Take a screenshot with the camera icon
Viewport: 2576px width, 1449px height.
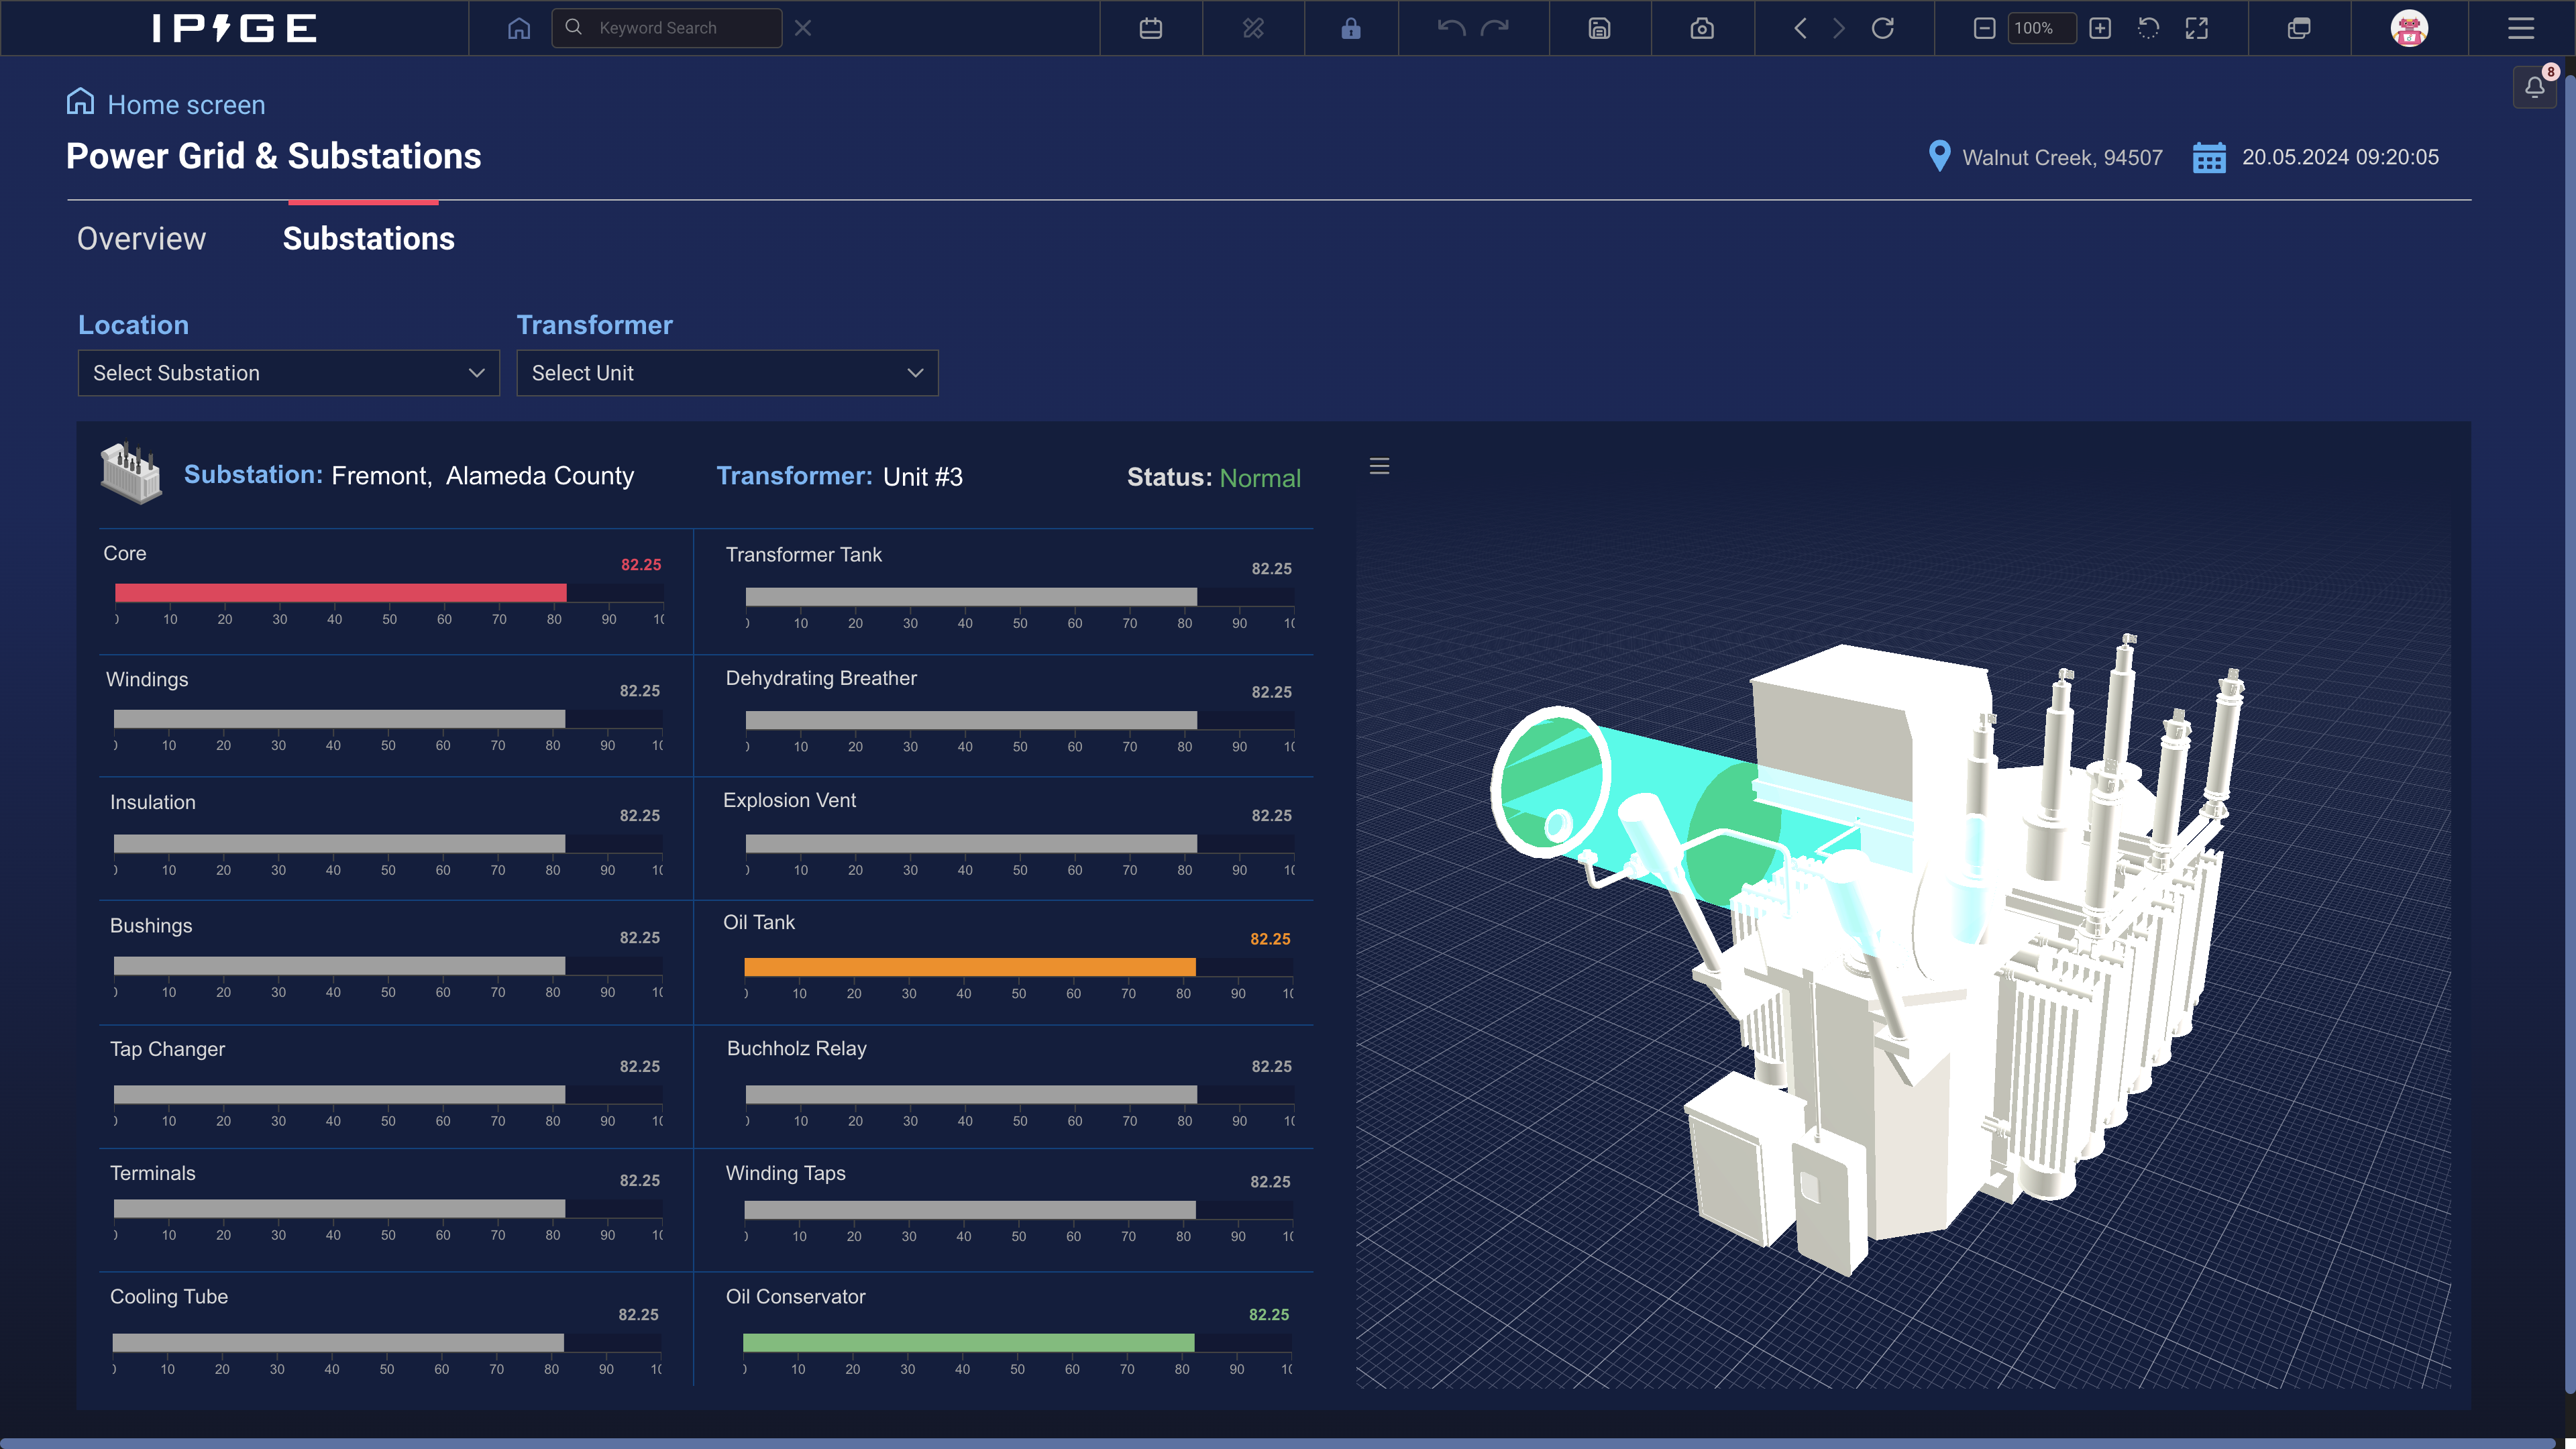[1702, 28]
